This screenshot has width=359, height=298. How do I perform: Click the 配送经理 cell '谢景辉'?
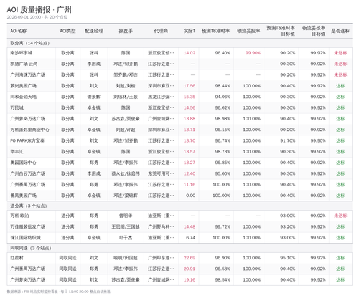pyautogui.click(x=94, y=97)
